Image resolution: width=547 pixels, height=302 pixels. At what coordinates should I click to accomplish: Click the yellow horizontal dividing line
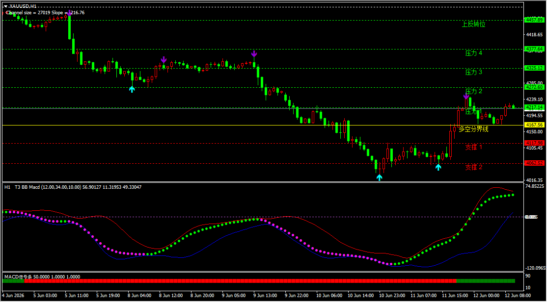coord(262,125)
